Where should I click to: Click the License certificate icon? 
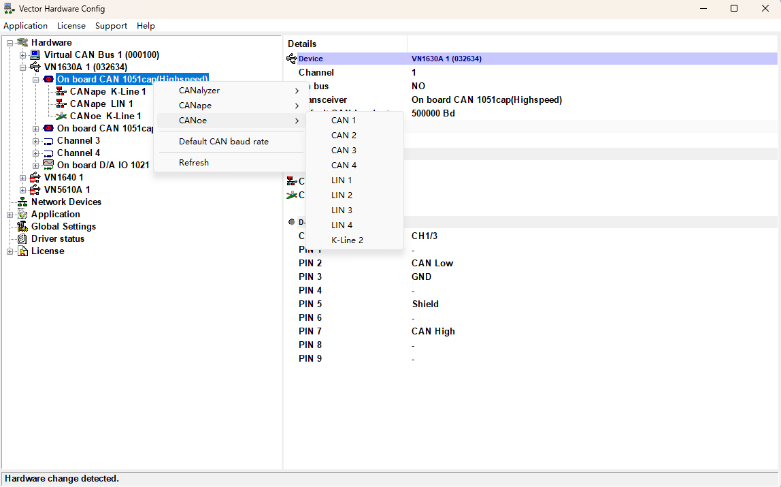pos(22,251)
